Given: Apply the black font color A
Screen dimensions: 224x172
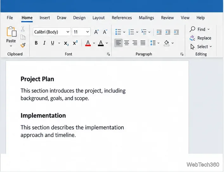Looking at the screenshot, I should 101,43.
